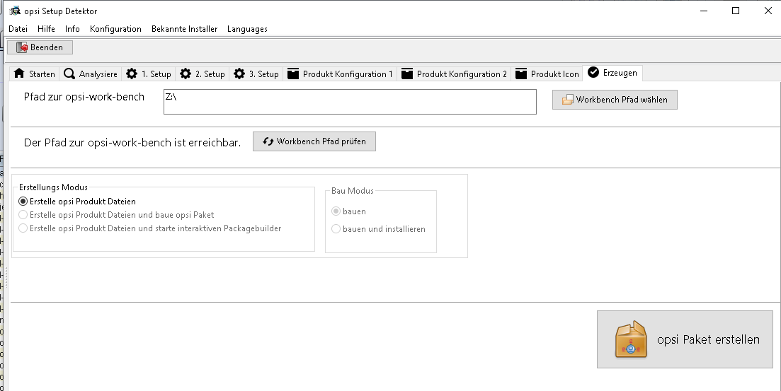Screen dimensions: 781x391
Task: Open the 1. Setup tab
Action: pyautogui.click(x=148, y=74)
